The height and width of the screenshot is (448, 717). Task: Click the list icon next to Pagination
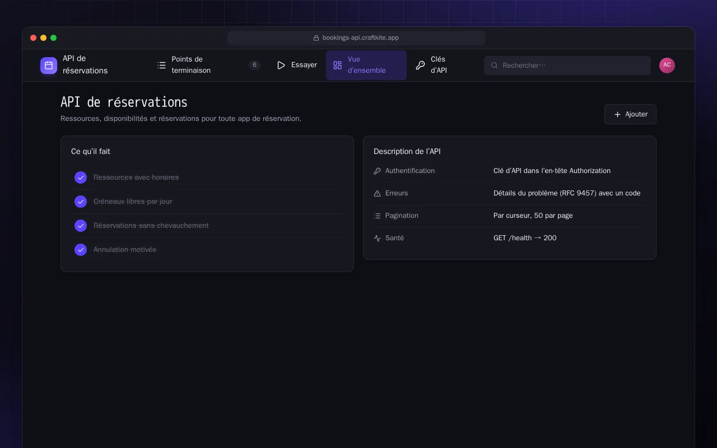click(x=377, y=216)
